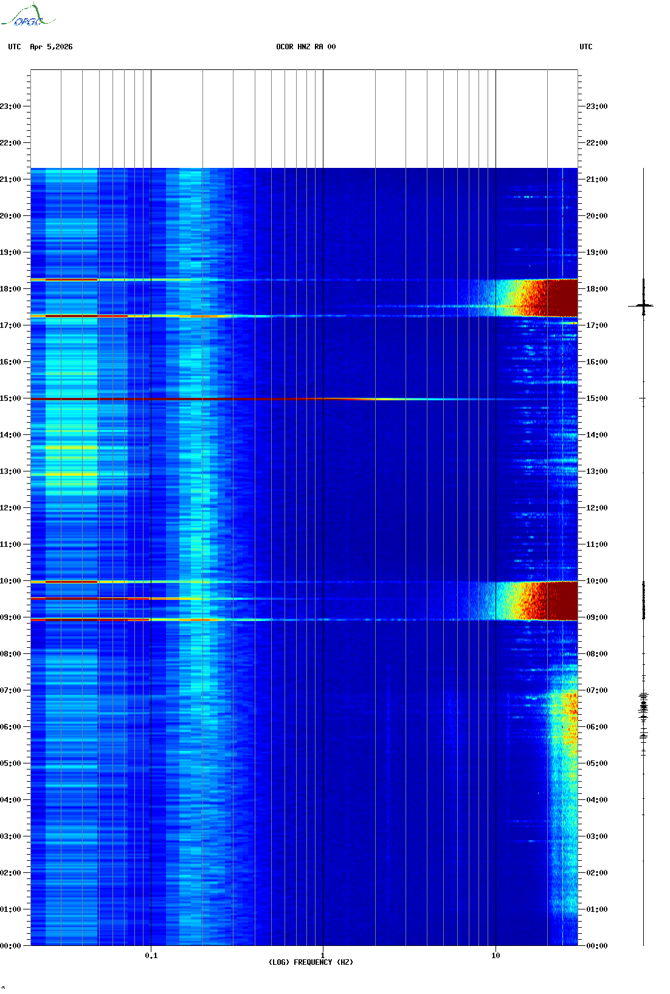The width and height of the screenshot is (670, 994).
Task: Click the right-axis '05:00' time label
Action: click(596, 763)
